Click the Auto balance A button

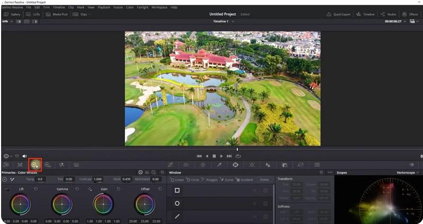(x=4, y=179)
